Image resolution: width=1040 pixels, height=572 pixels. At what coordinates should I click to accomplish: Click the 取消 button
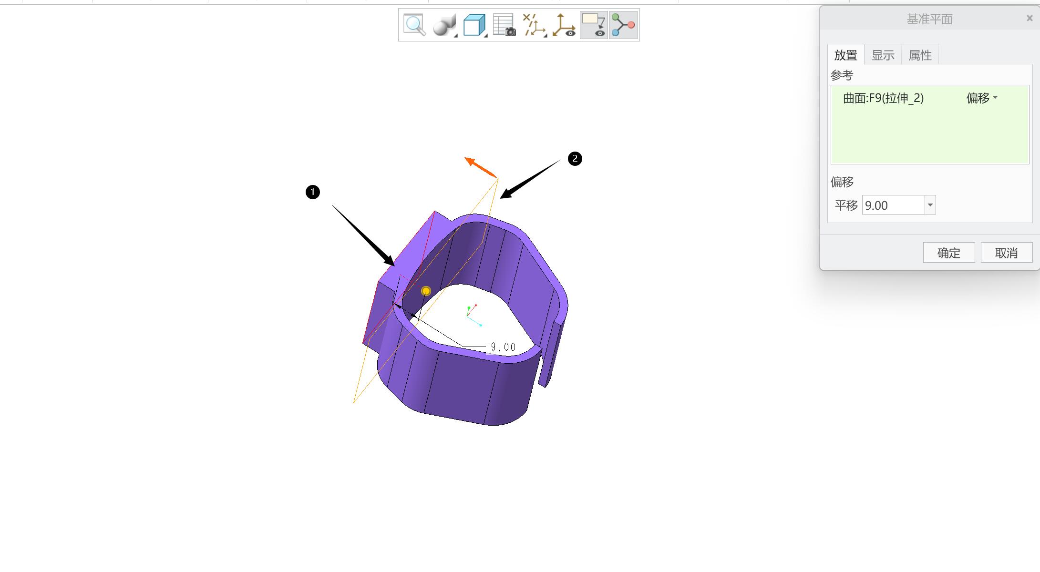(x=1006, y=253)
